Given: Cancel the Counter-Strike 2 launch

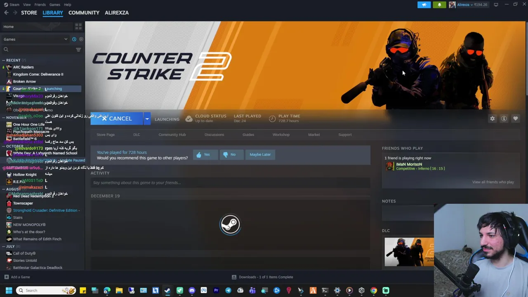Looking at the screenshot, I should pyautogui.click(x=117, y=119).
